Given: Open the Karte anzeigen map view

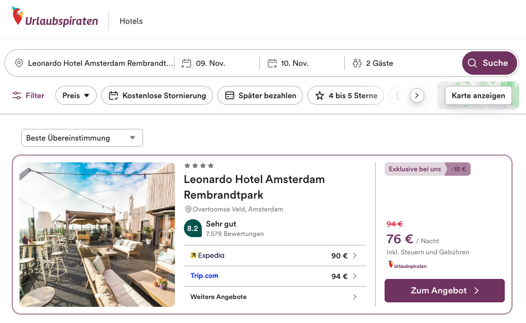Looking at the screenshot, I should coord(478,95).
